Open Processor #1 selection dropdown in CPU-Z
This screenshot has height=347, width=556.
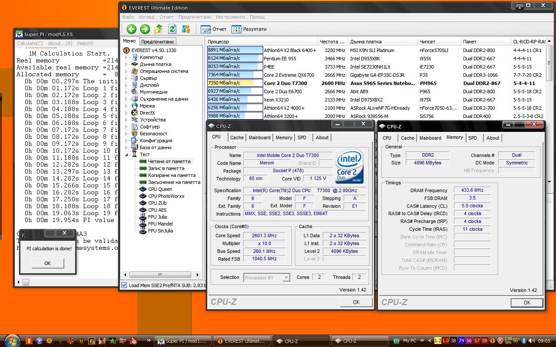tap(286, 278)
